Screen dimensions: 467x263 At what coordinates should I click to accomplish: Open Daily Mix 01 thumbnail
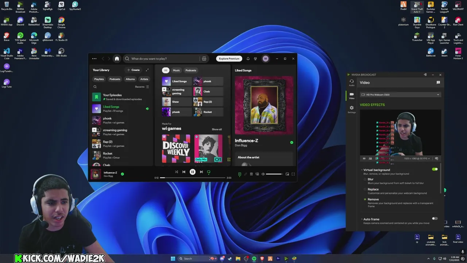[208, 149]
